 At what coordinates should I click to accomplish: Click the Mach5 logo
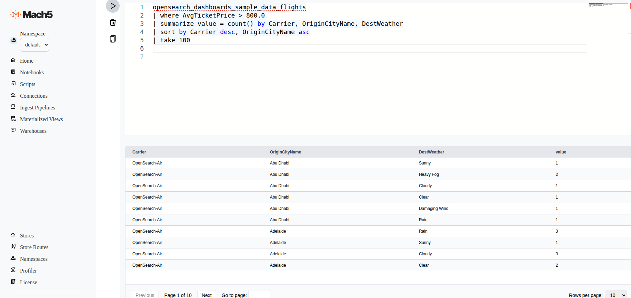click(32, 14)
